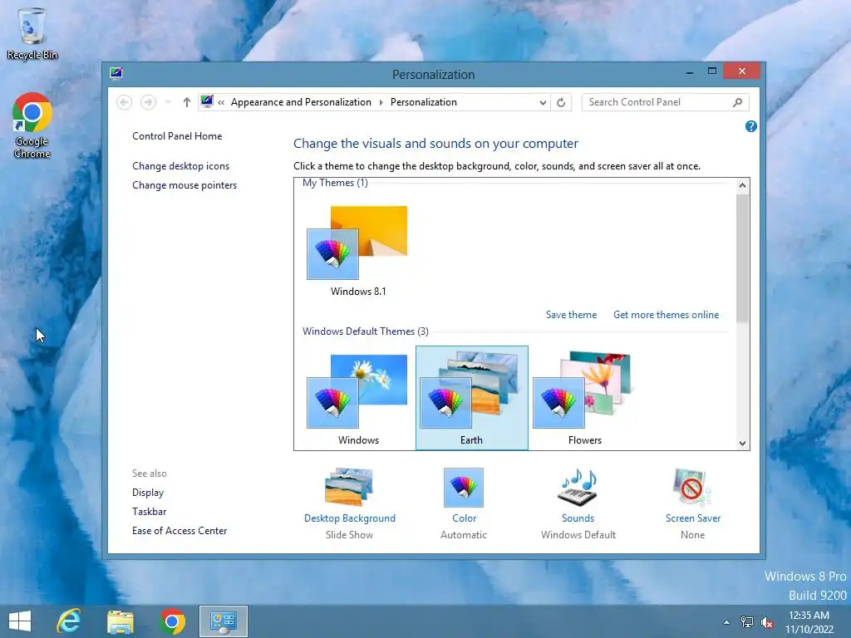Image resolution: width=851 pixels, height=638 pixels.
Task: Select the Flowers theme
Action: coord(584,399)
